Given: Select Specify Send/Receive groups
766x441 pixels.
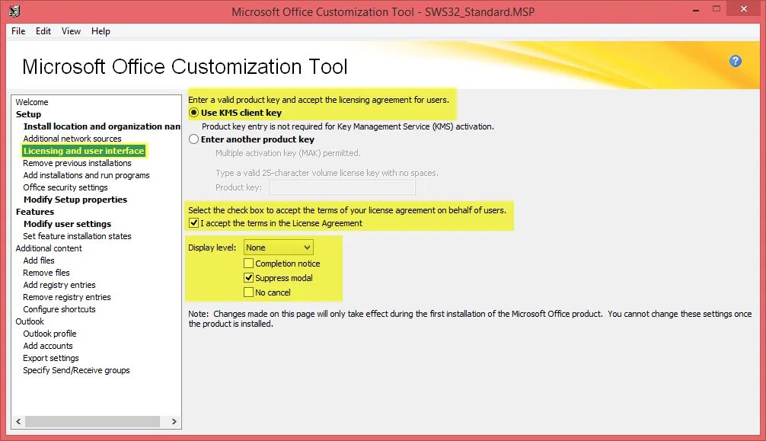Looking at the screenshot, I should (x=76, y=371).
